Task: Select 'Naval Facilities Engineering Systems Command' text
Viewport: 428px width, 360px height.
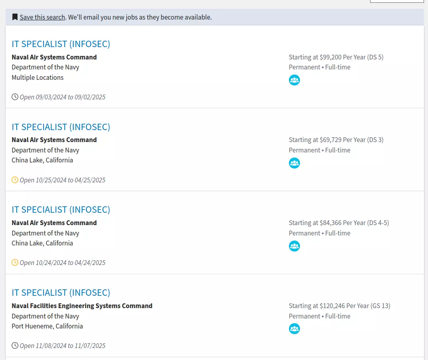Action: pyautogui.click(x=82, y=306)
